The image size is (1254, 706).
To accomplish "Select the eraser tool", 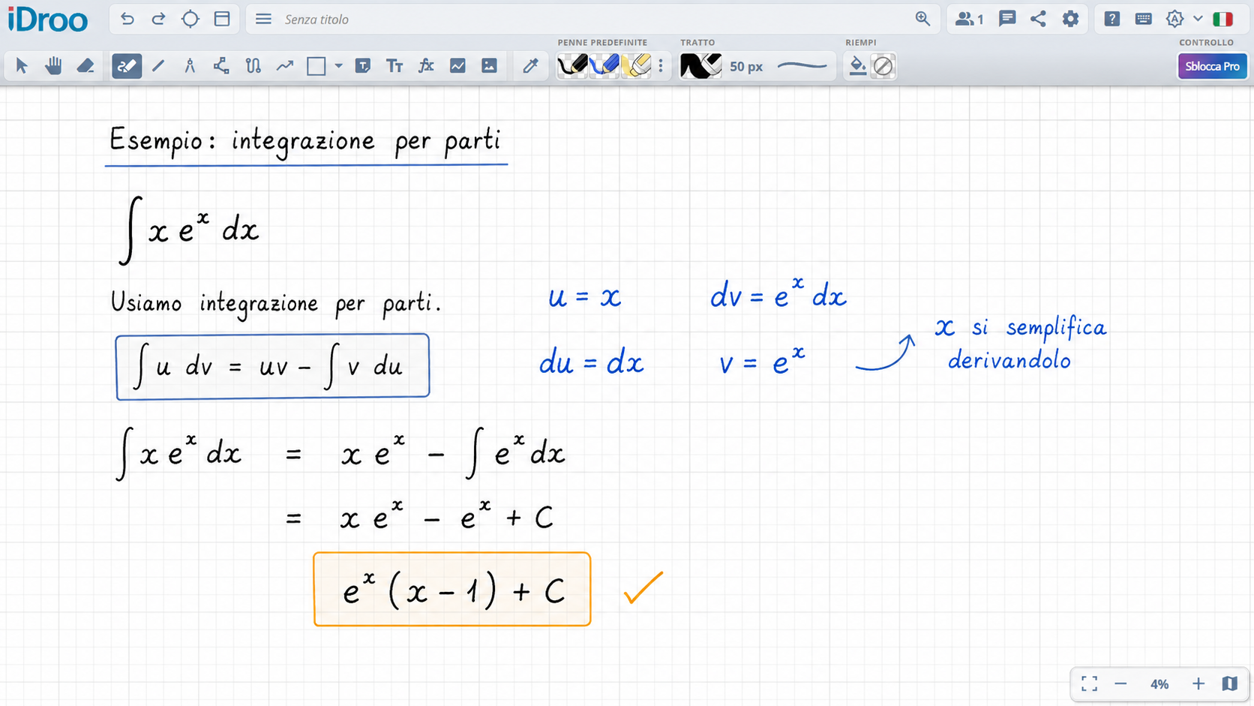I will pyautogui.click(x=85, y=66).
